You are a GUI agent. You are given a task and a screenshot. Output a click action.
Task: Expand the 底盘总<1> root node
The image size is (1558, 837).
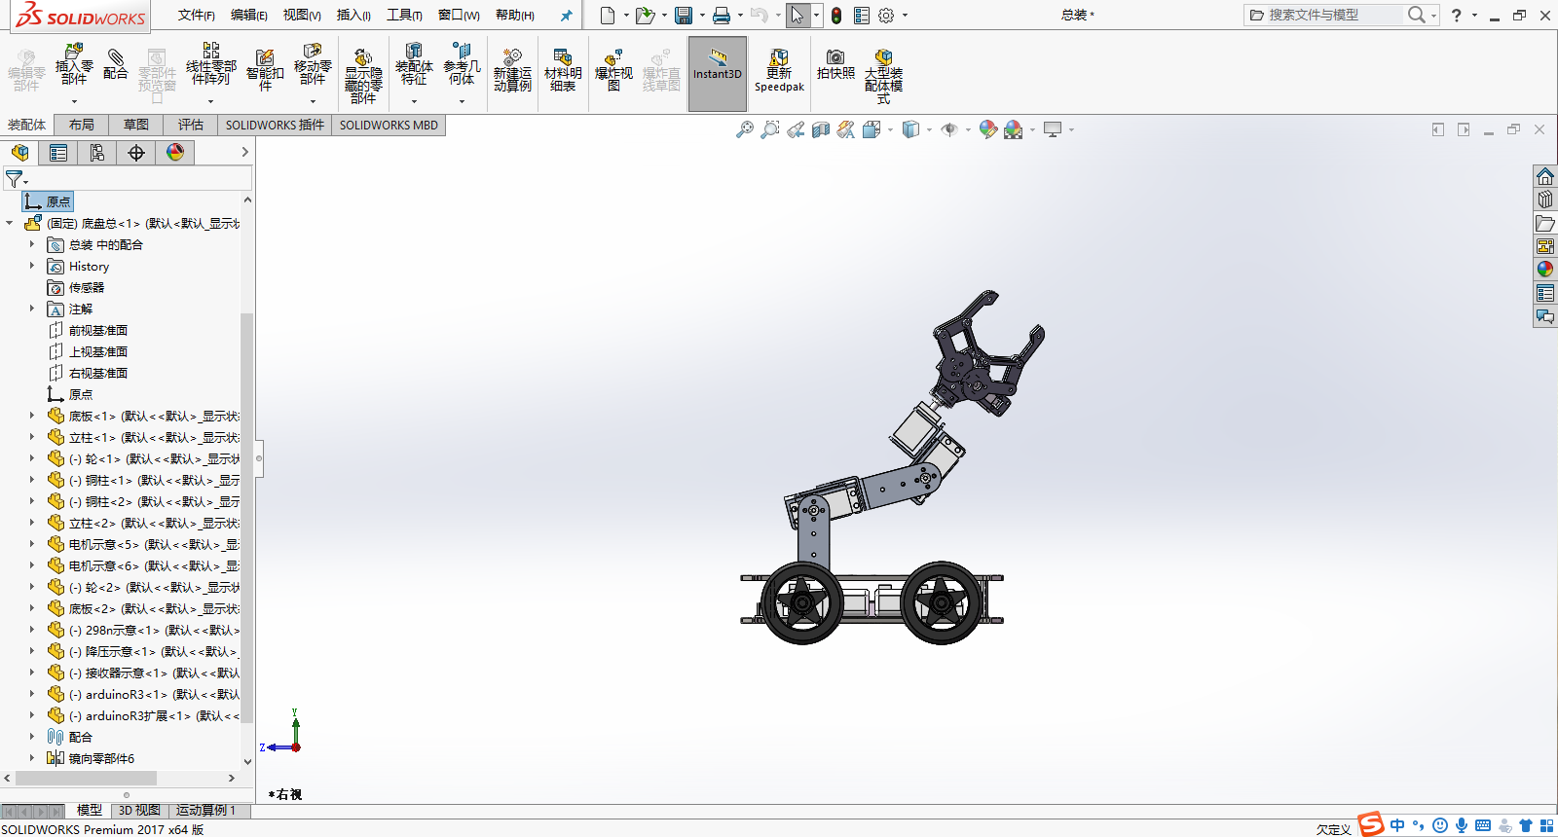[10, 223]
